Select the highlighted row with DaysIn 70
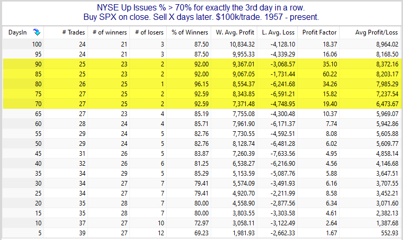The height and width of the screenshot is (240, 403). click(202, 104)
